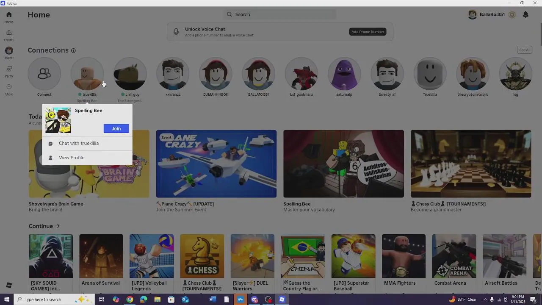Open Shovelware's Brain Game card
This screenshot has height=305, width=542.
(x=89, y=164)
